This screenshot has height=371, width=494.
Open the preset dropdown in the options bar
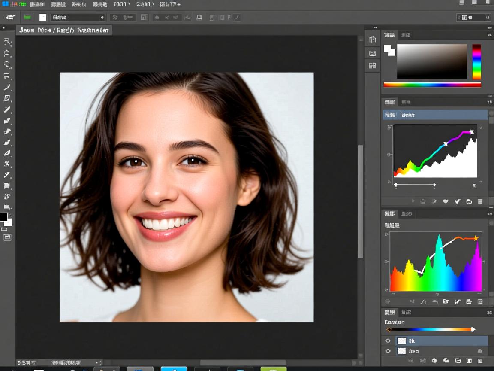point(78,18)
